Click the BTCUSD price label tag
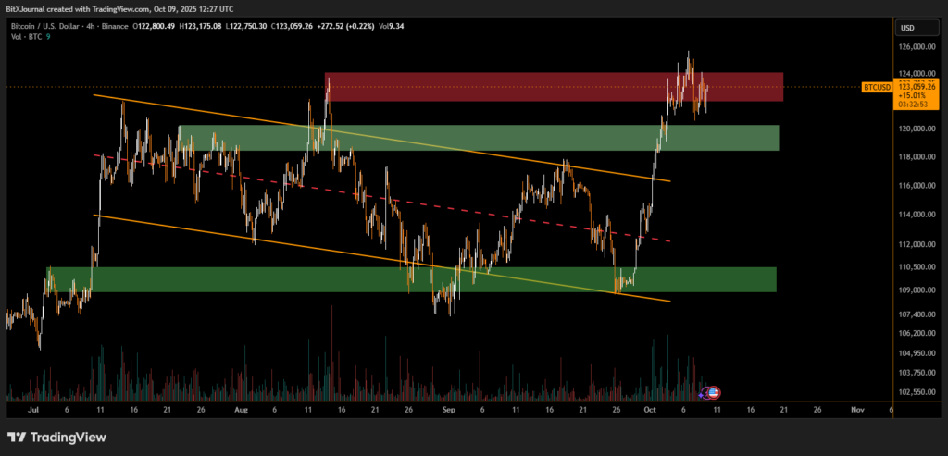 click(877, 87)
